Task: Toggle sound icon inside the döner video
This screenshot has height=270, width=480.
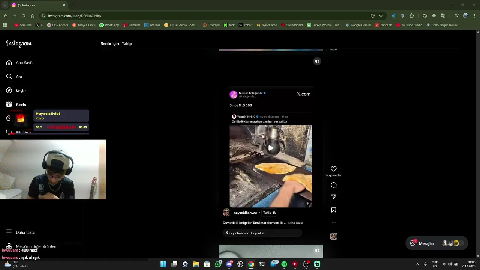Action: pos(307,204)
